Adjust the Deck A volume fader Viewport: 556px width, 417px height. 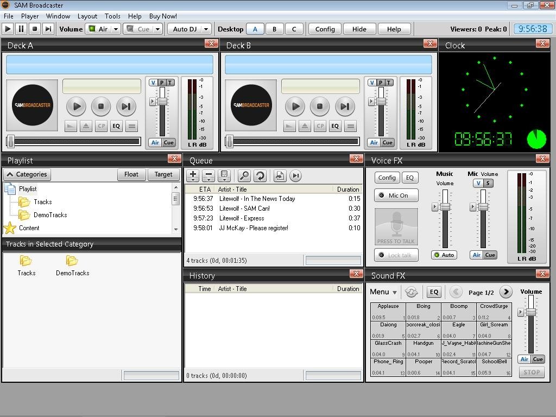click(162, 102)
